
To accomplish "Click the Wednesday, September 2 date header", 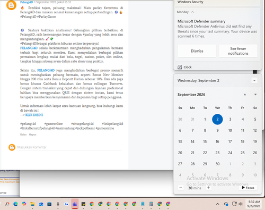I will click(198, 80).
